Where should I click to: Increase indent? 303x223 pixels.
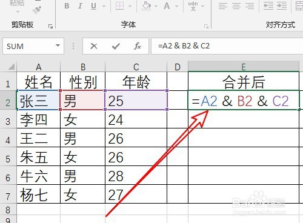[x=282, y=6]
